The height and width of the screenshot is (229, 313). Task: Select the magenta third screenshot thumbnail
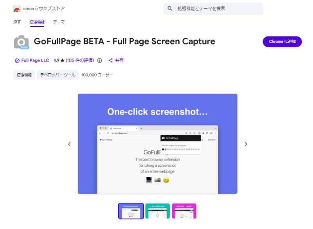coord(184,211)
